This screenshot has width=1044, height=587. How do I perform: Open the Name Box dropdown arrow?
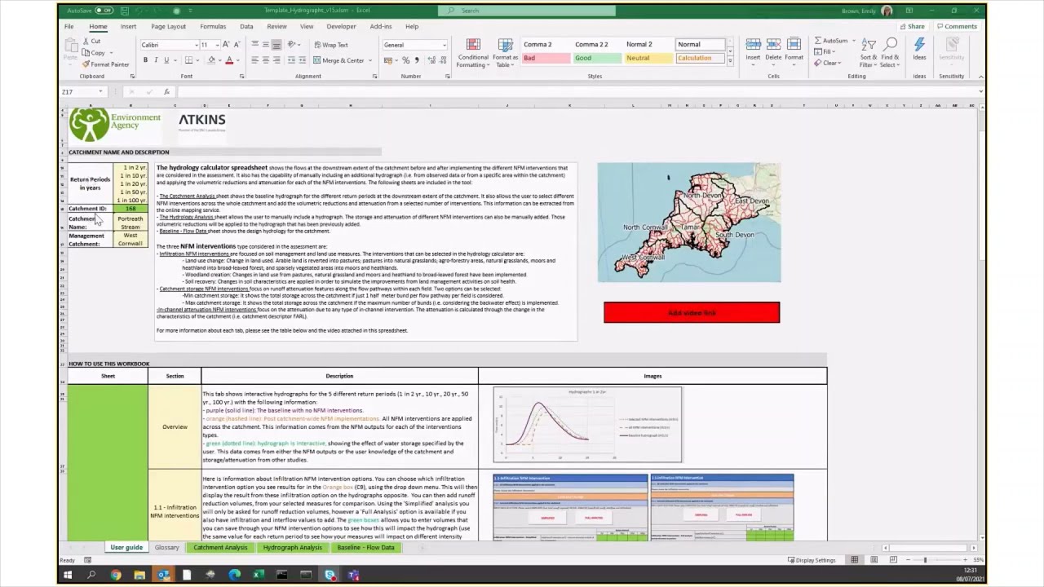pos(100,92)
